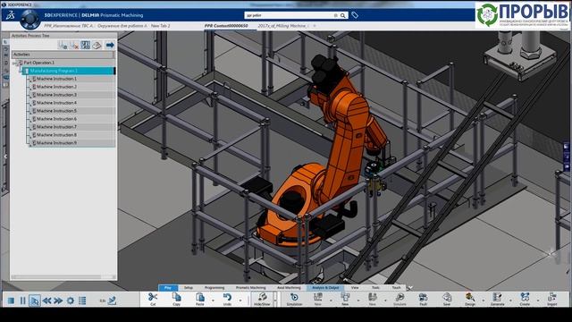Viewport: 572px width, 322px height.
Task: Click the red X delete icon in tree toolbar
Action: (74, 45)
